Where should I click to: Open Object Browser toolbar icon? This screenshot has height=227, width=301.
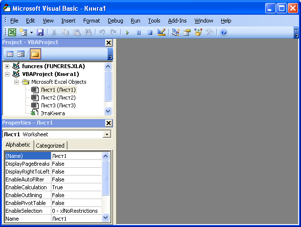[x=198, y=32]
